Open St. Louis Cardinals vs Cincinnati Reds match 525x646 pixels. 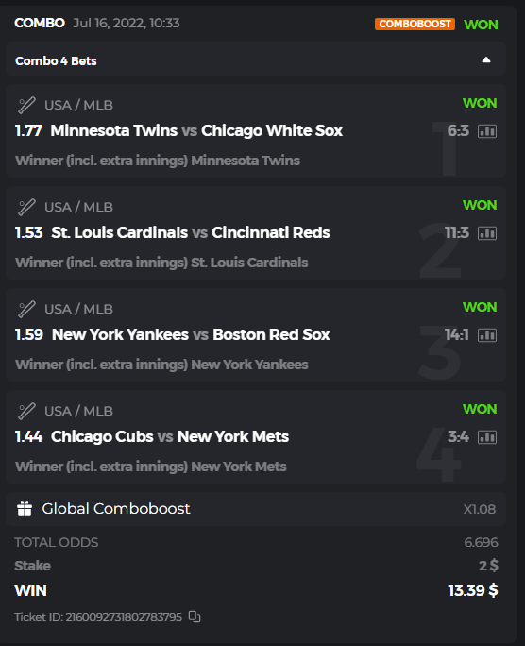coord(191,232)
